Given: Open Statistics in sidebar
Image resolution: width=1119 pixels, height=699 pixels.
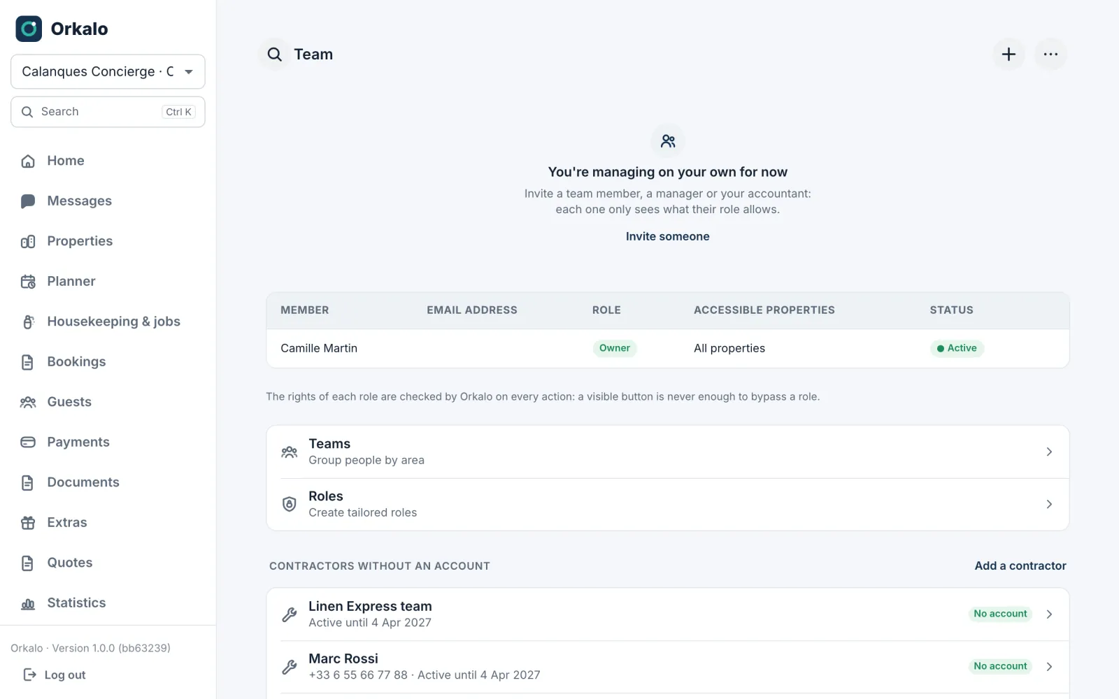Looking at the screenshot, I should 108,603.
